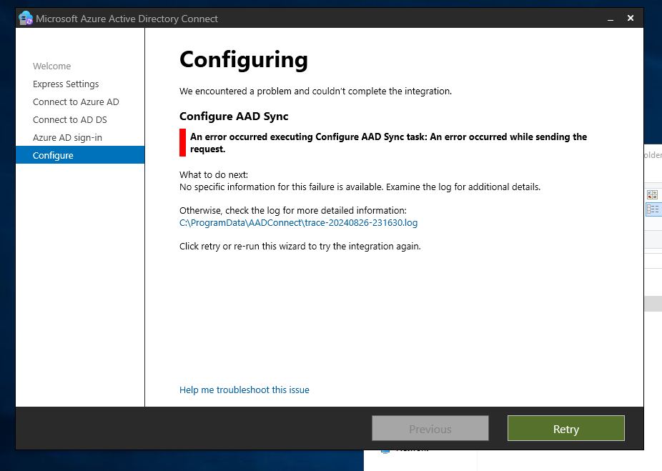
Task: Click the Azure AD Connect title bar icon
Action: (26, 17)
